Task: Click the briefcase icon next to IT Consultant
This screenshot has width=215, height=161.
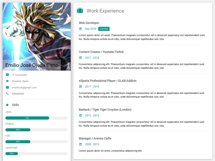Action: (x=8, y=75)
